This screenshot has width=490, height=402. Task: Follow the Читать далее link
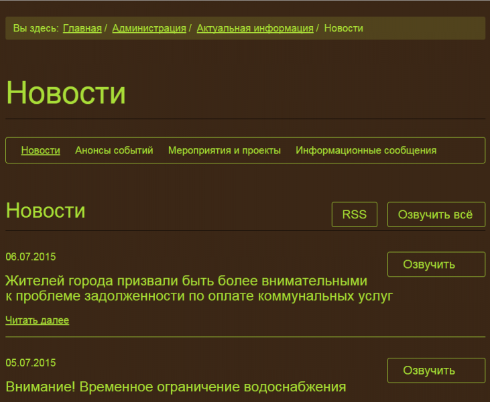point(37,320)
